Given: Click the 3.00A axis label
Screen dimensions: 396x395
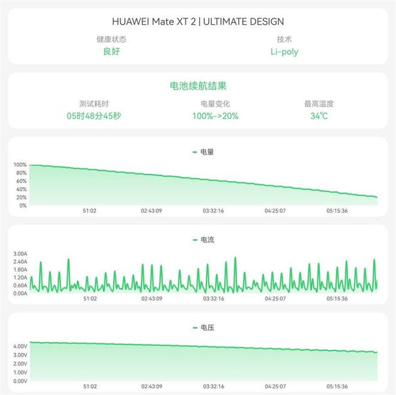Looking at the screenshot, I should [20, 254].
